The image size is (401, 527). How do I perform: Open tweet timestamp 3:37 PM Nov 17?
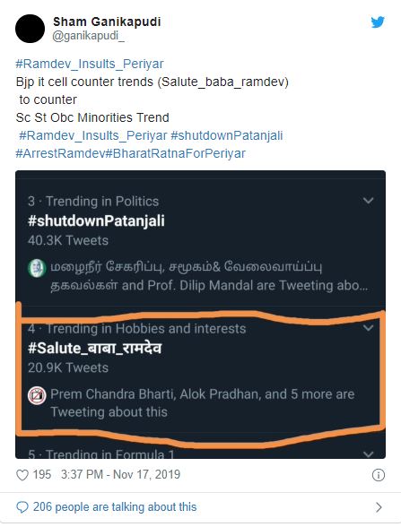(120, 475)
